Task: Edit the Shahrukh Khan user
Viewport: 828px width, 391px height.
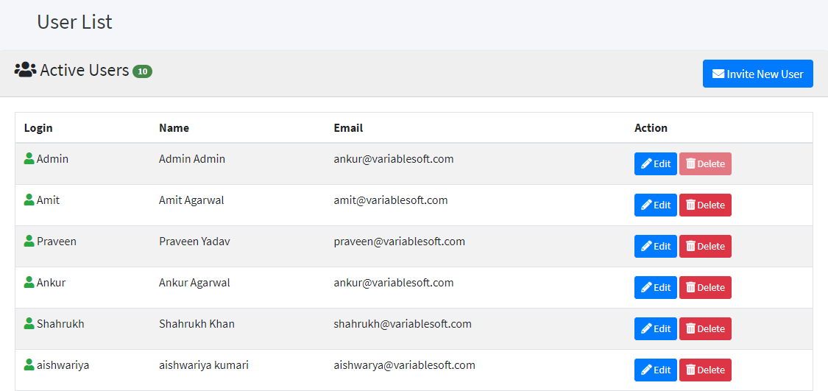Action: pos(655,328)
